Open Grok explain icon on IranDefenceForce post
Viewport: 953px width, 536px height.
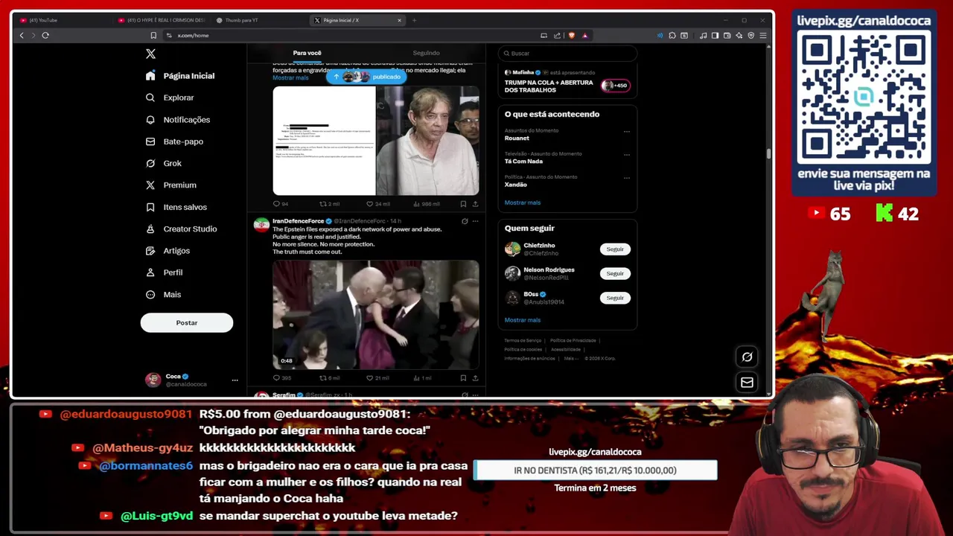tap(465, 221)
